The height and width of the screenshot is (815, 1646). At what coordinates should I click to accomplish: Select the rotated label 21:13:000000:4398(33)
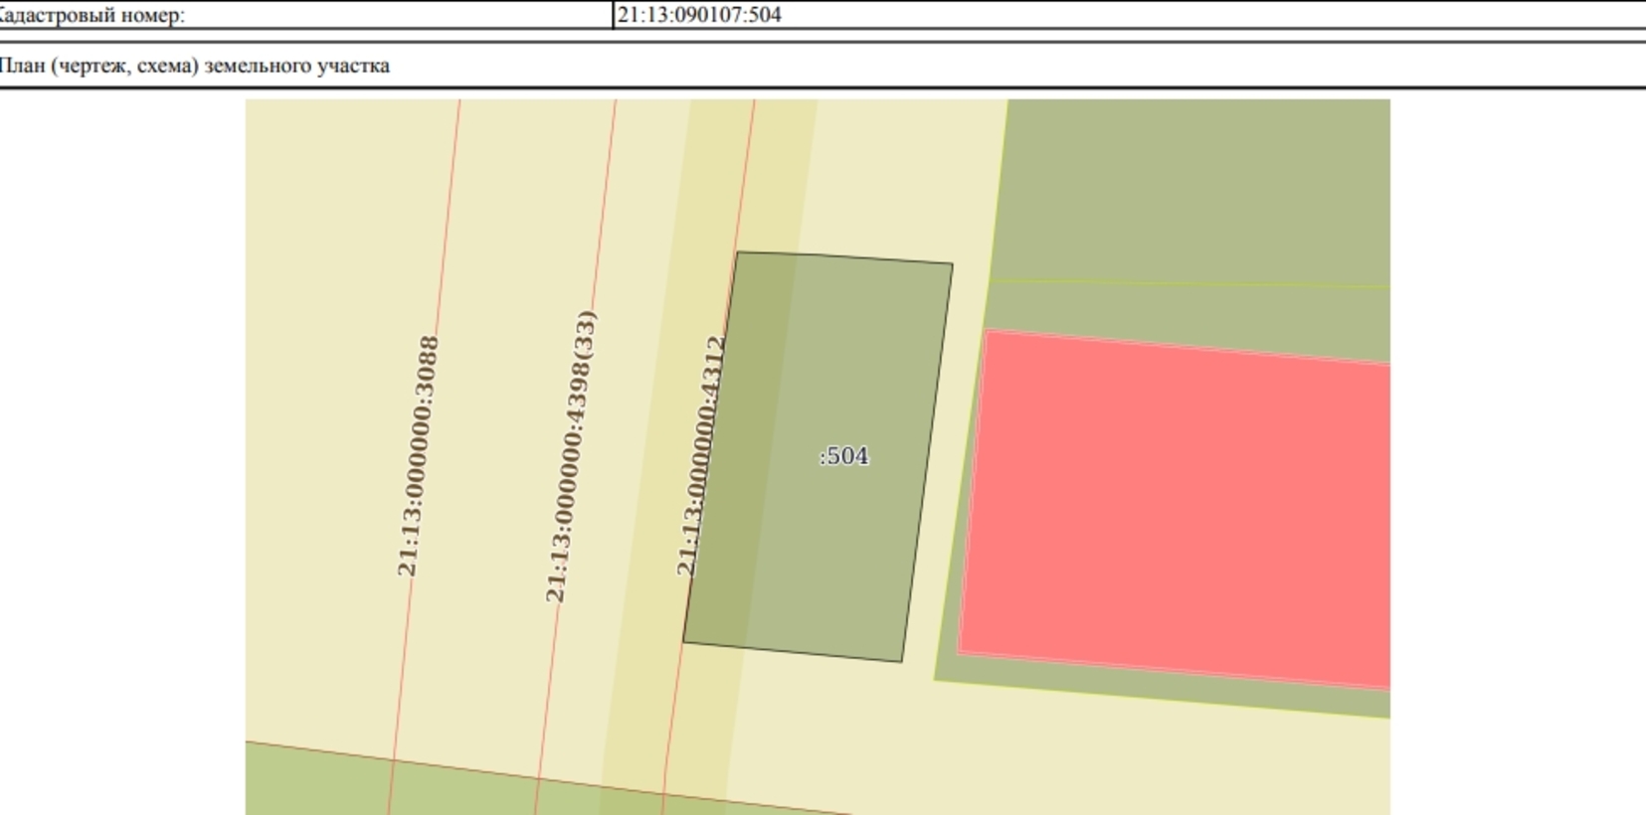571,456
